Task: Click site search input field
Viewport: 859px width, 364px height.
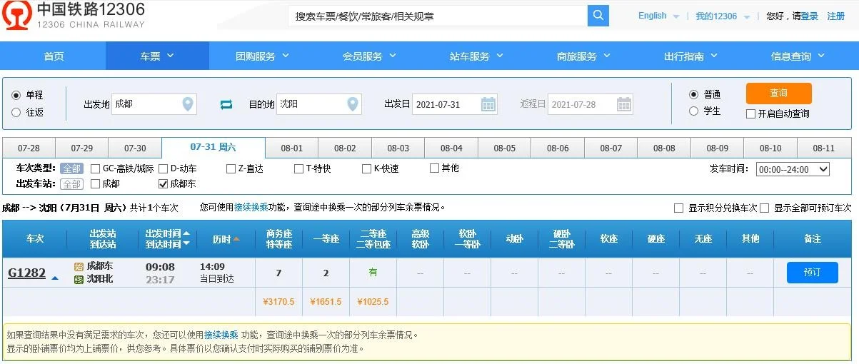Action: point(438,16)
